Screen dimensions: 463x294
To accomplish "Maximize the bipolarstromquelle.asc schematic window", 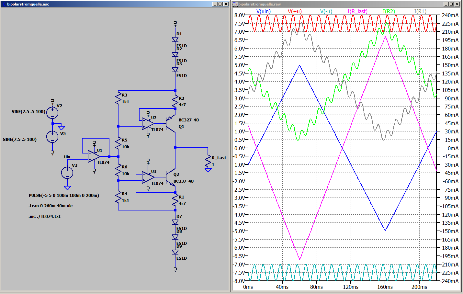I will coord(220,4).
